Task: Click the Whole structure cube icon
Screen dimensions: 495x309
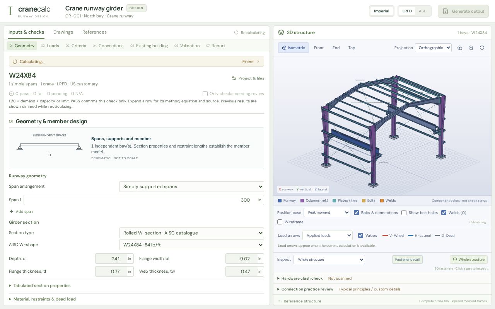Action: [x=455, y=260]
